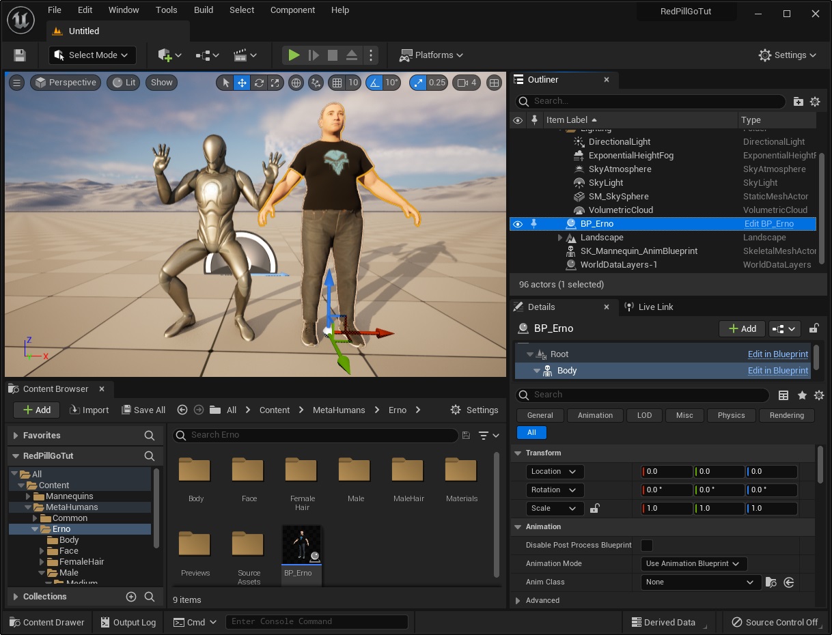832x635 pixels.
Task: Select the rotate gizmo tool in viewport
Action: pyautogui.click(x=259, y=83)
